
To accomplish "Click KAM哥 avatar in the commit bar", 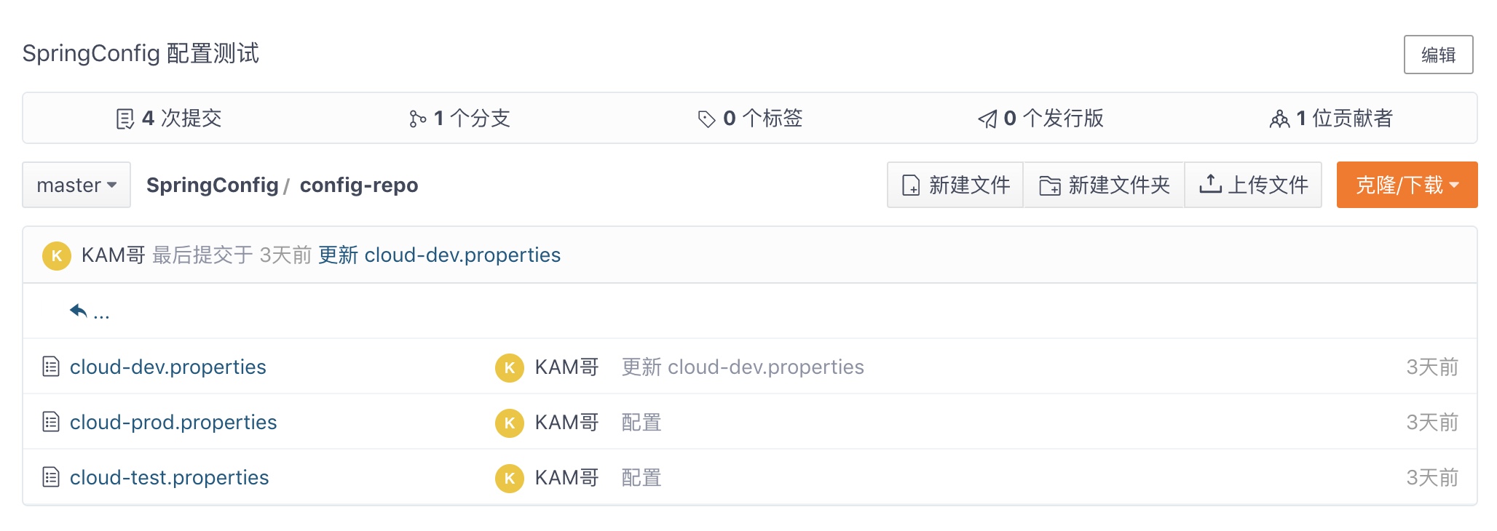I will pyautogui.click(x=57, y=255).
